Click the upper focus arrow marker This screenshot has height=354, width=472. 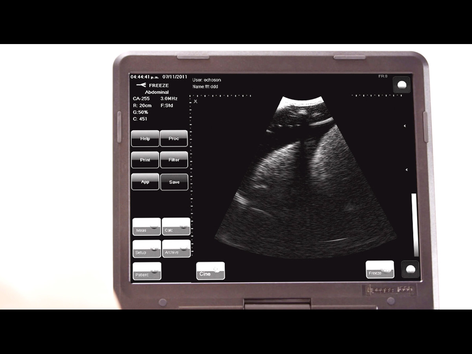[405, 126]
